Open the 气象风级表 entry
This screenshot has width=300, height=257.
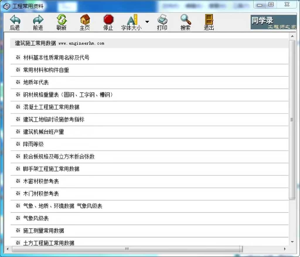tap(35, 218)
